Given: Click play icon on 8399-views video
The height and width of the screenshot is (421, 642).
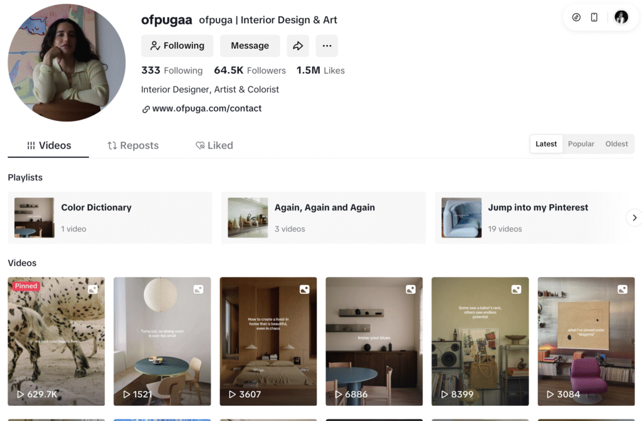Looking at the screenshot, I should 445,395.
